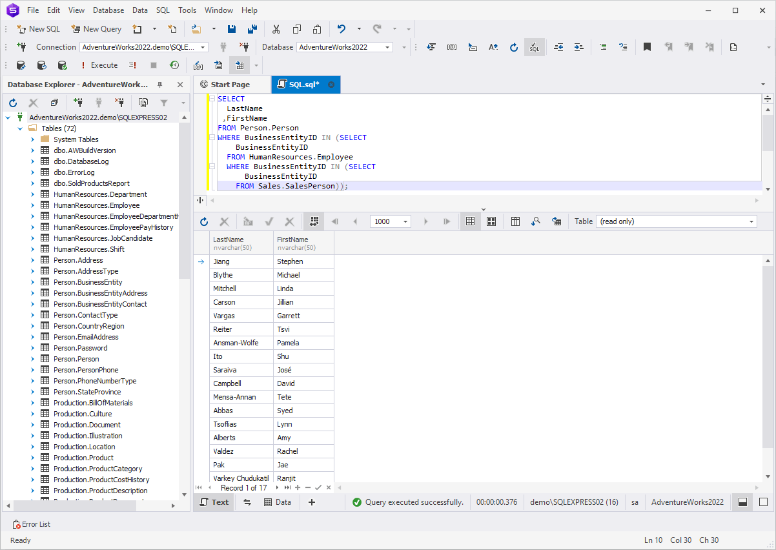The height and width of the screenshot is (550, 776).
Task: Click the Stop execution square icon
Action: point(154,65)
